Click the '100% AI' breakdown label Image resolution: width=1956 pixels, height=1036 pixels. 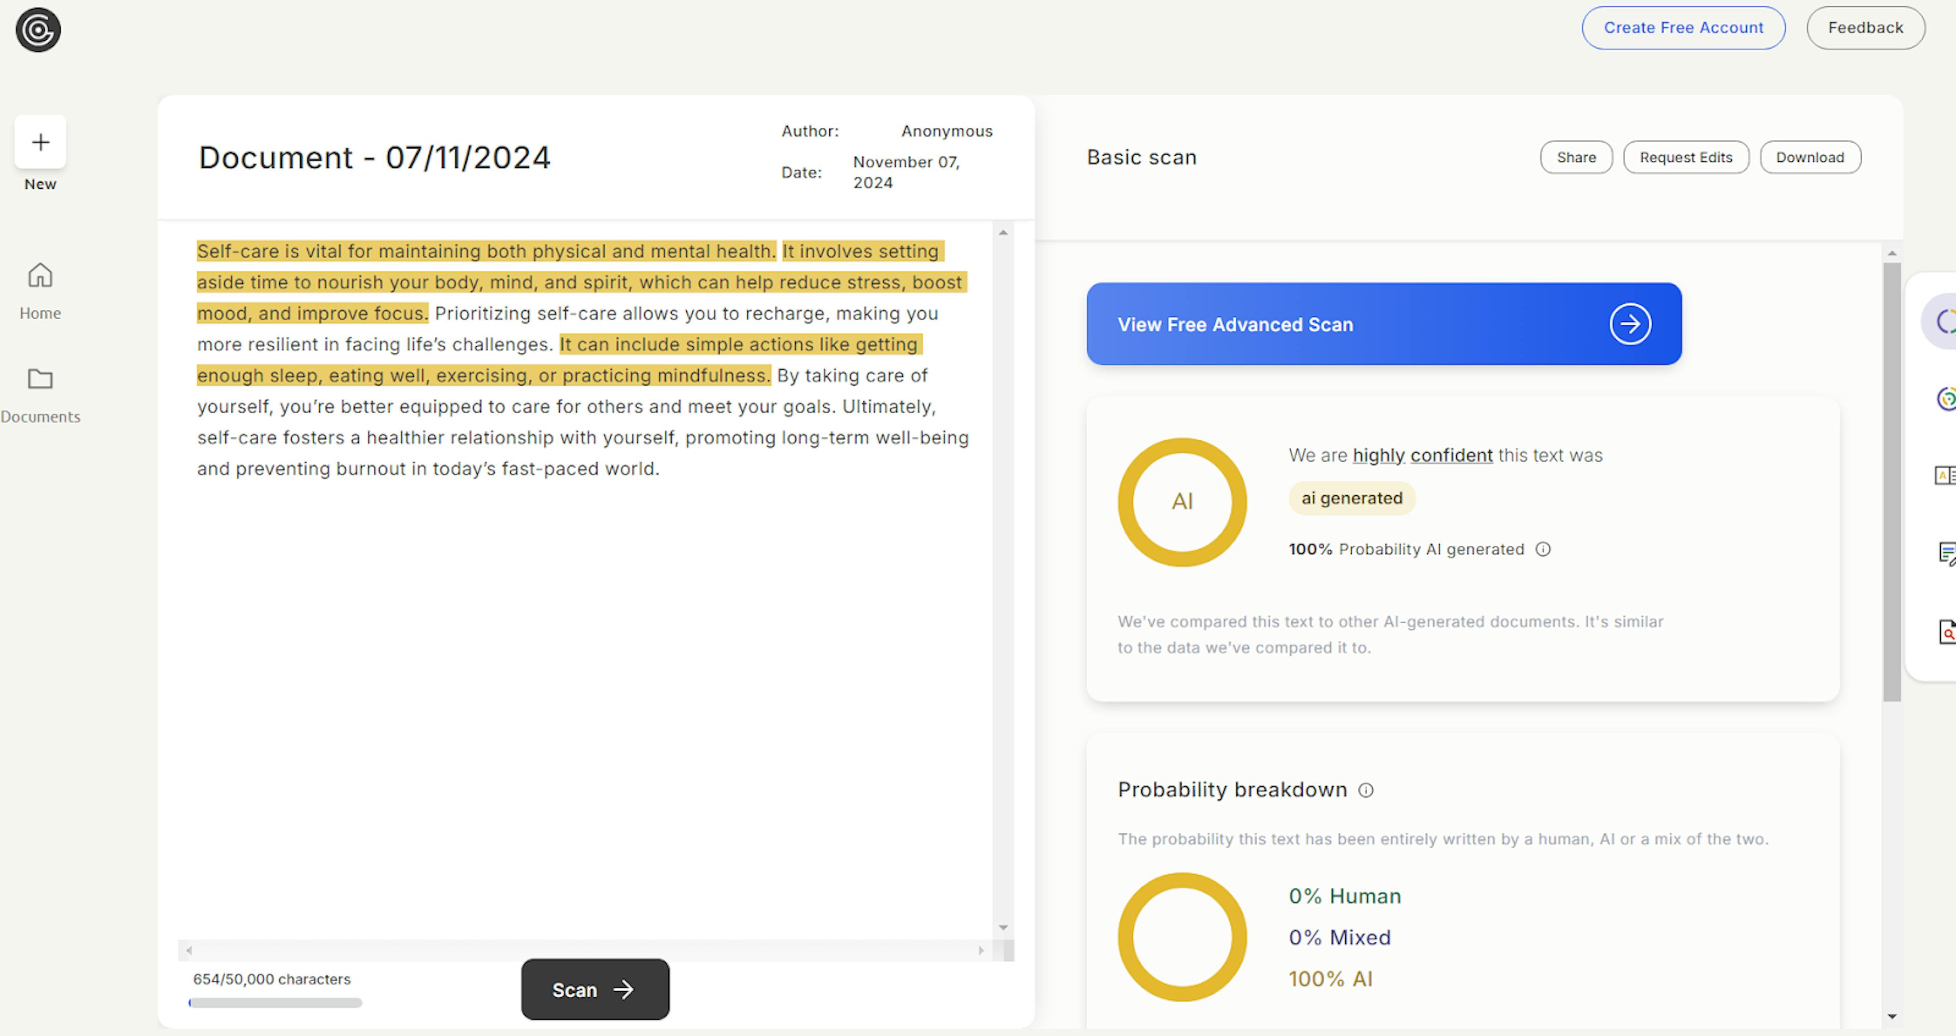click(x=1330, y=979)
